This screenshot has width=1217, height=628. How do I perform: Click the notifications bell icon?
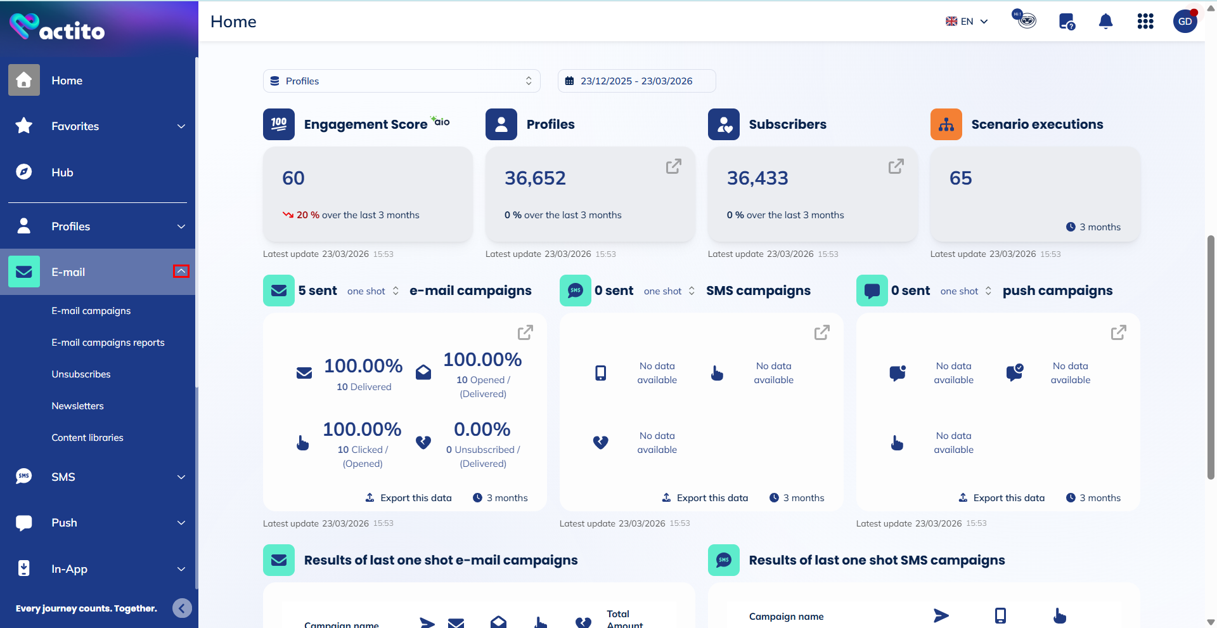tap(1105, 22)
